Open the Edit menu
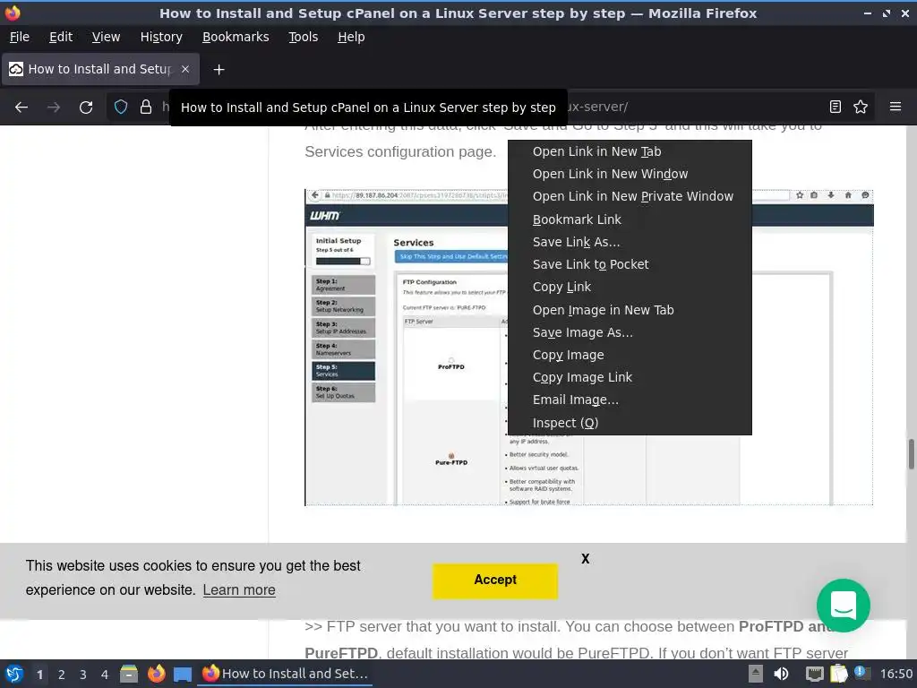The height and width of the screenshot is (688, 917). 61,37
